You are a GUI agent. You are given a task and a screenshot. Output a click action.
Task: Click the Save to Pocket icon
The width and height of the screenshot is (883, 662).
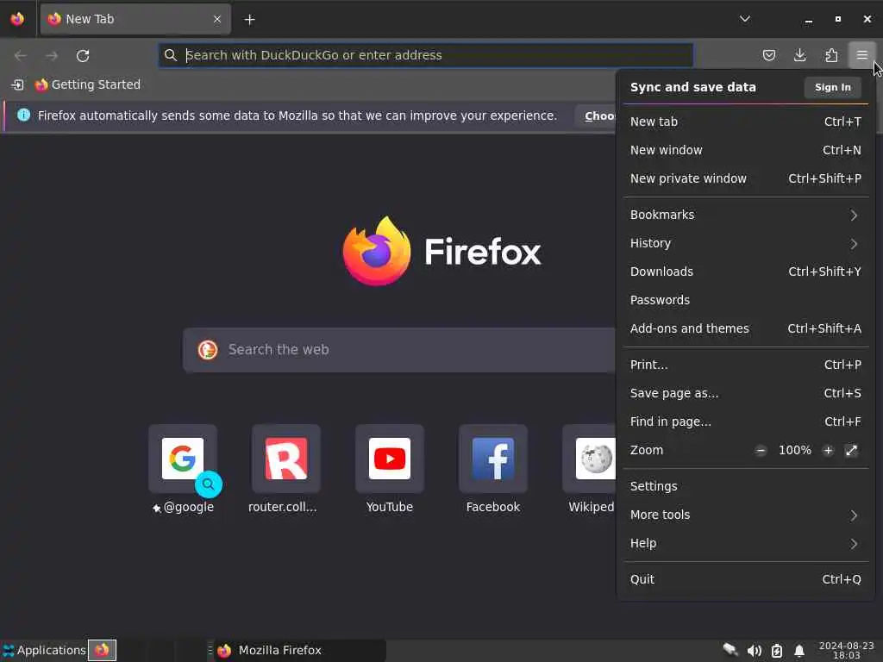tap(768, 55)
